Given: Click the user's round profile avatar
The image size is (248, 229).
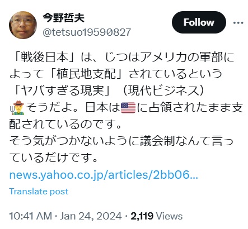Looking at the screenshot, I should [x=23, y=25].
